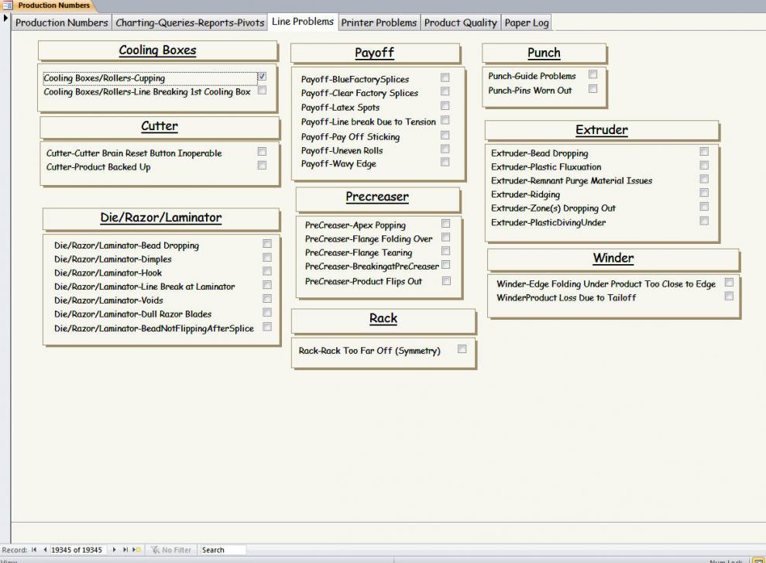The image size is (766, 563).
Task: Check Payoff-Line break Due to Tension box
Action: (x=445, y=119)
